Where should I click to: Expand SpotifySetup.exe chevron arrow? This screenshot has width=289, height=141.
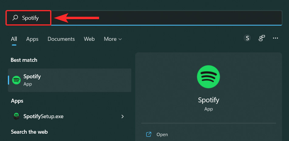pos(122,116)
